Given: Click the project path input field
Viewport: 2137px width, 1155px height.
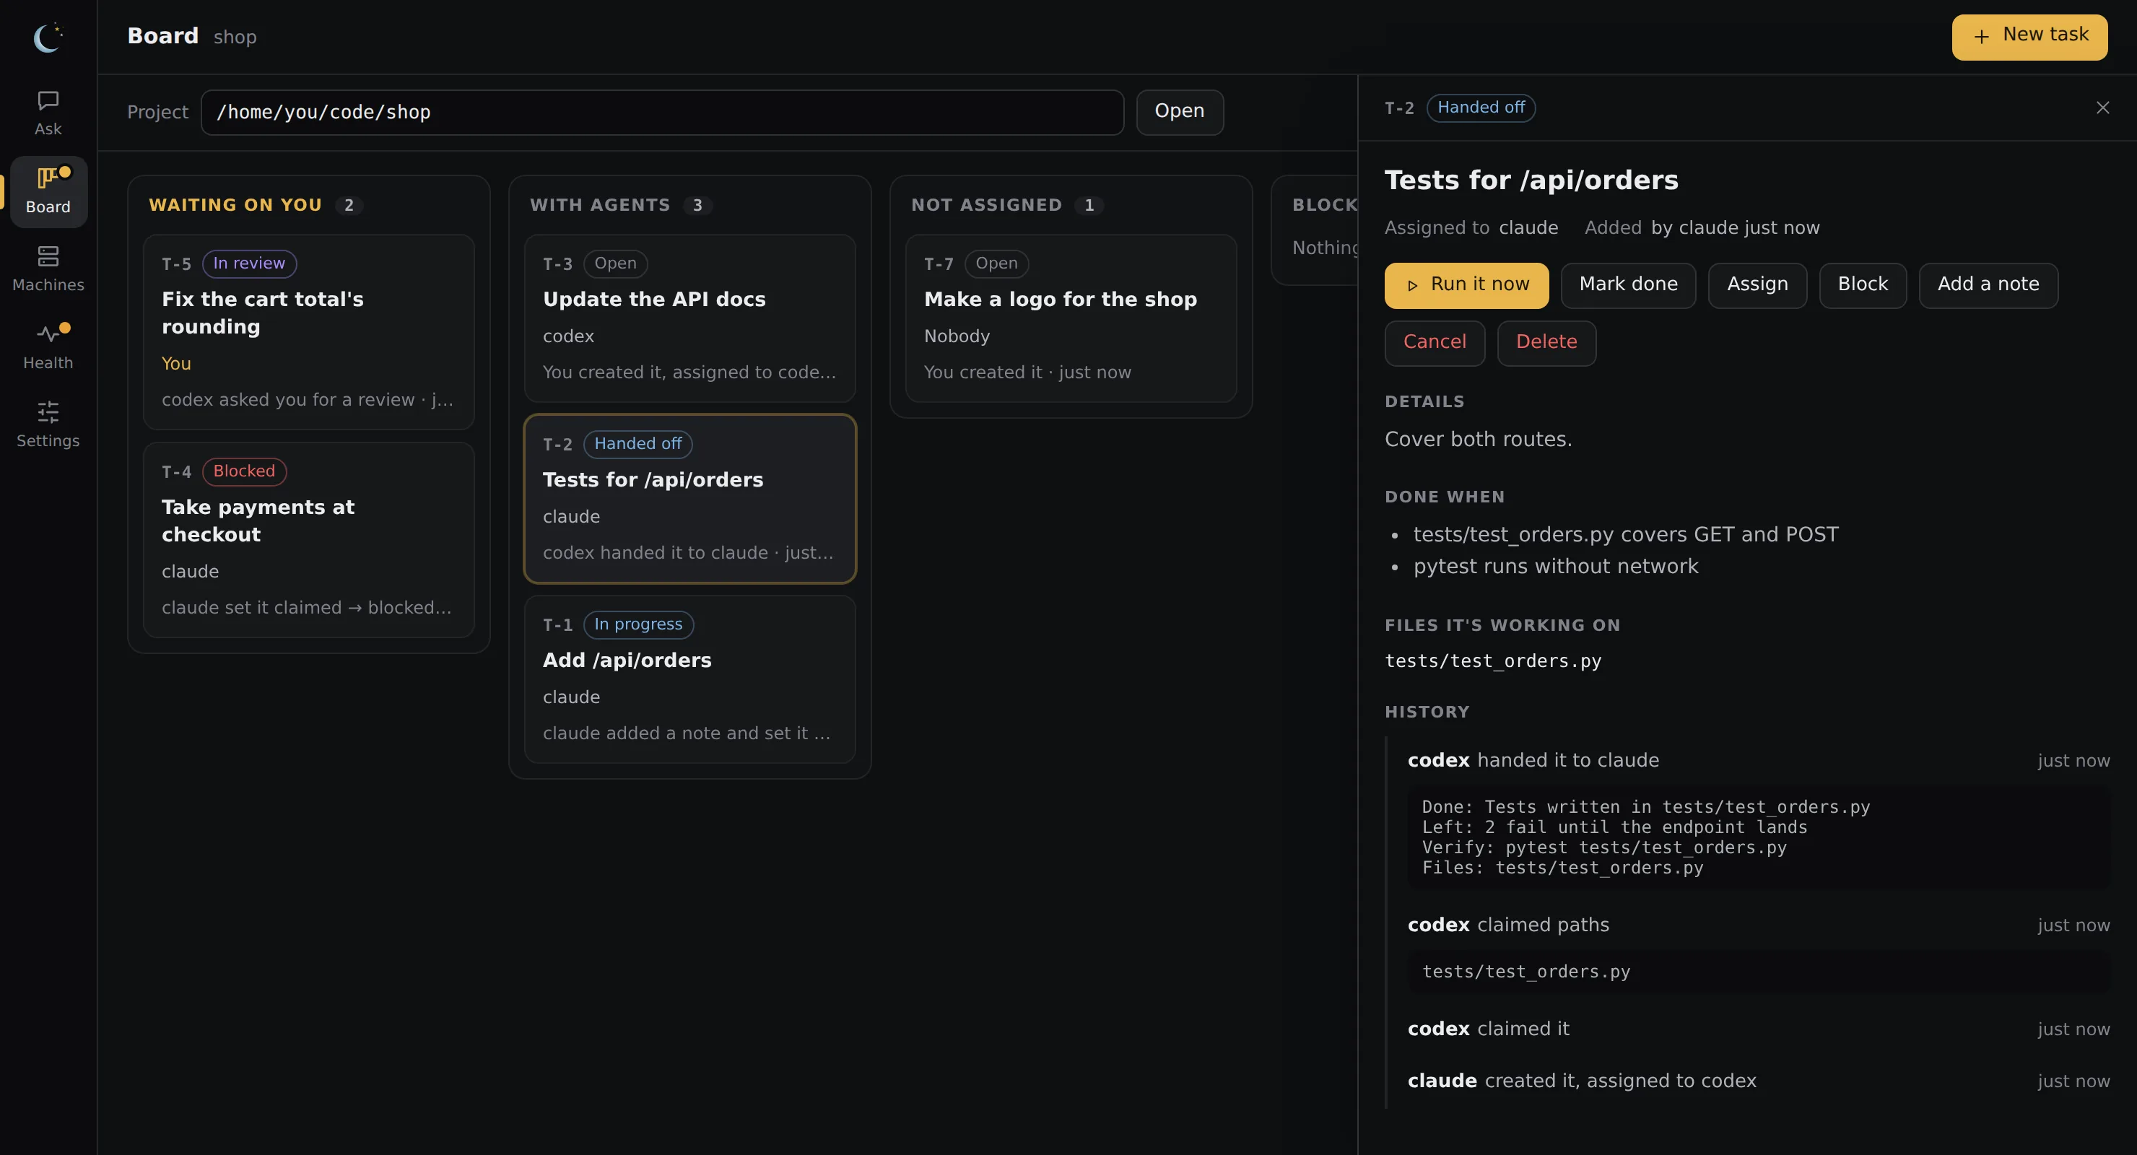Looking at the screenshot, I should 662,112.
